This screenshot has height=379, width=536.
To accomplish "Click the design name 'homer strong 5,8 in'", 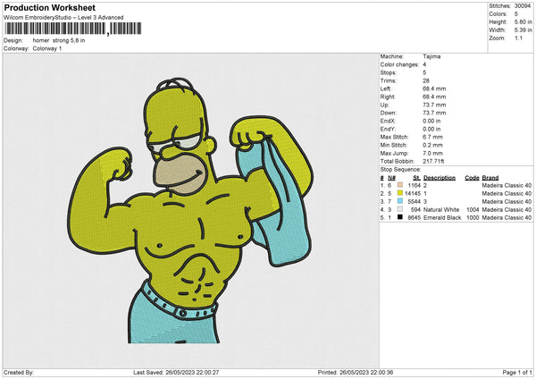I will 59,40.
